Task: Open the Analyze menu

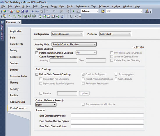Action: pyautogui.click(x=116, y=6)
